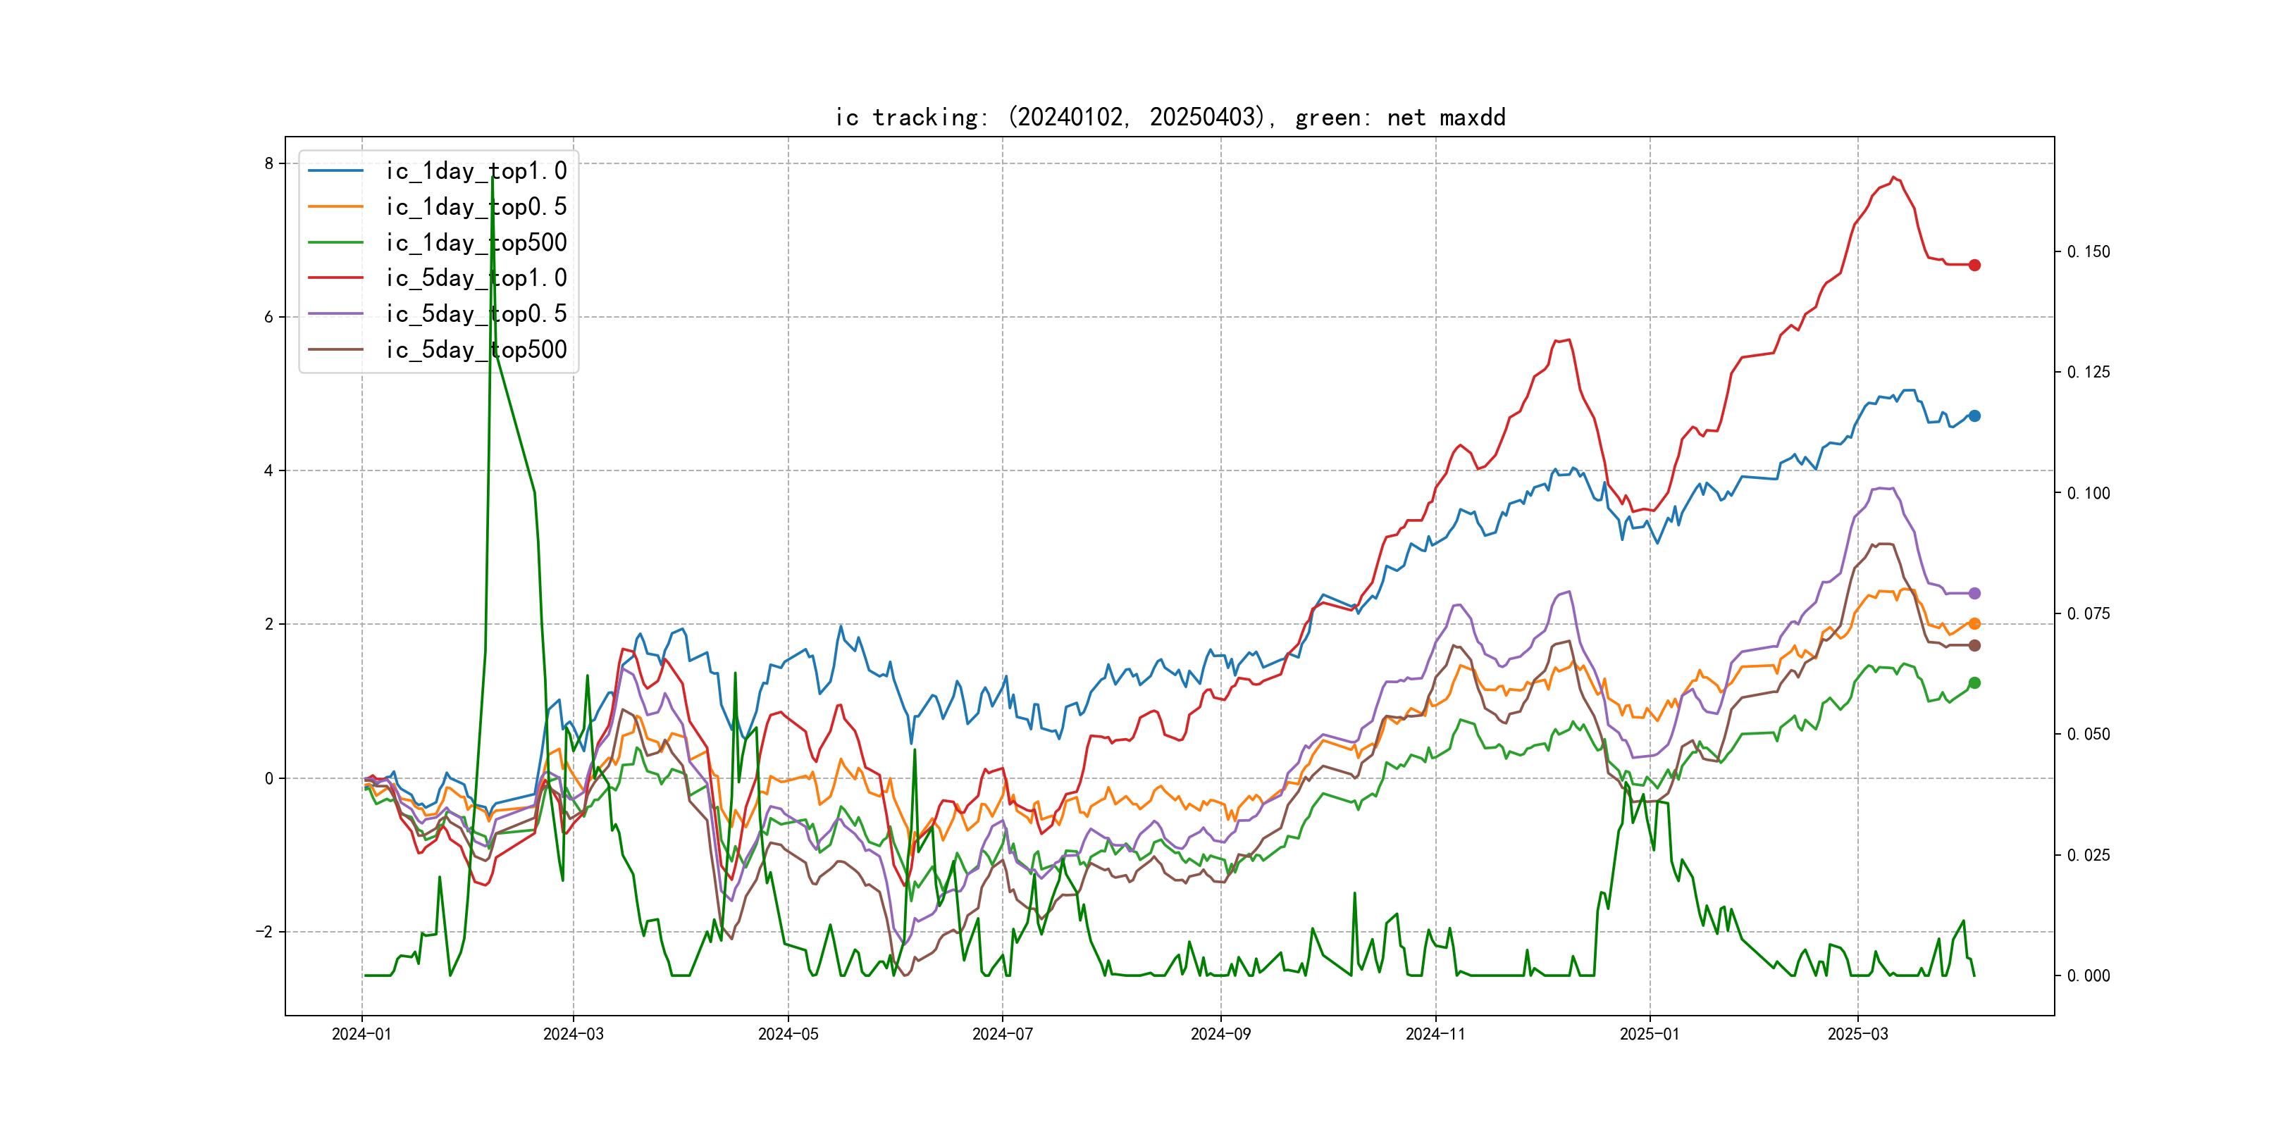This screenshot has width=2283, height=1141.
Task: Click the red end-point marker dot
Action: coord(1974,265)
